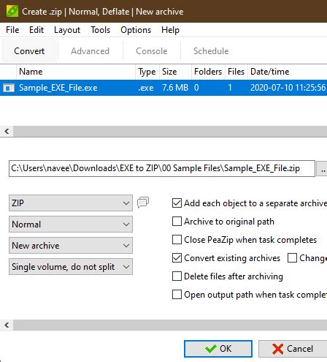Click the green checkmark OK button
This screenshot has height=362, width=327.
pyautogui.click(x=218, y=349)
